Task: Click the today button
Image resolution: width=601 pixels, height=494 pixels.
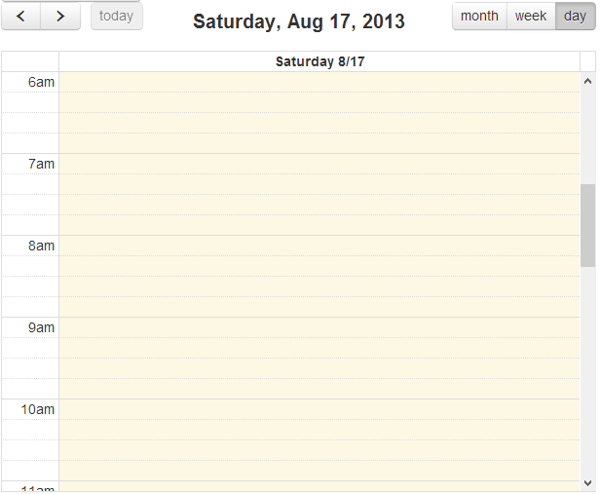Action: tap(116, 17)
